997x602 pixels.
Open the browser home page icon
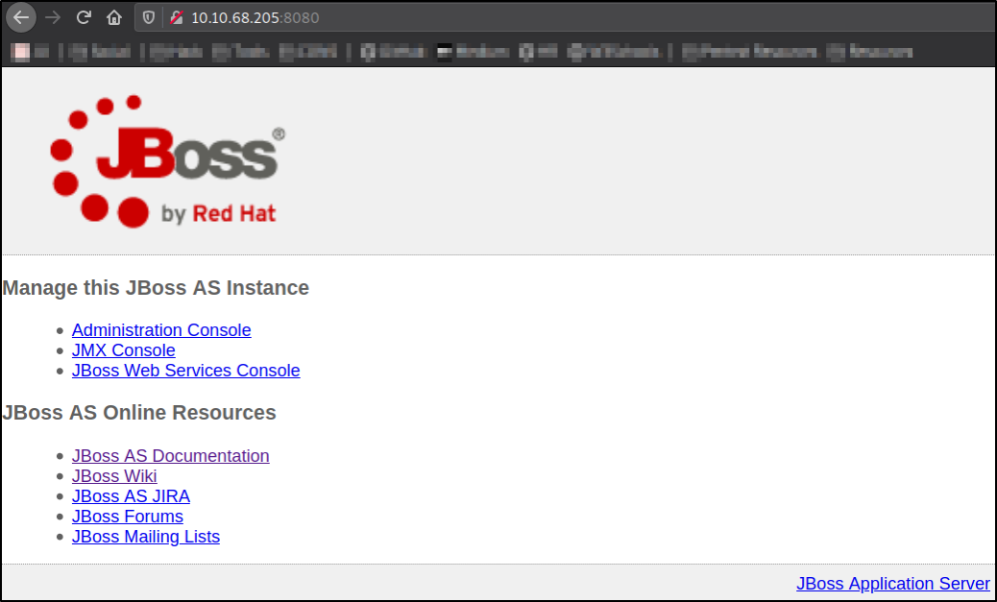(x=113, y=17)
